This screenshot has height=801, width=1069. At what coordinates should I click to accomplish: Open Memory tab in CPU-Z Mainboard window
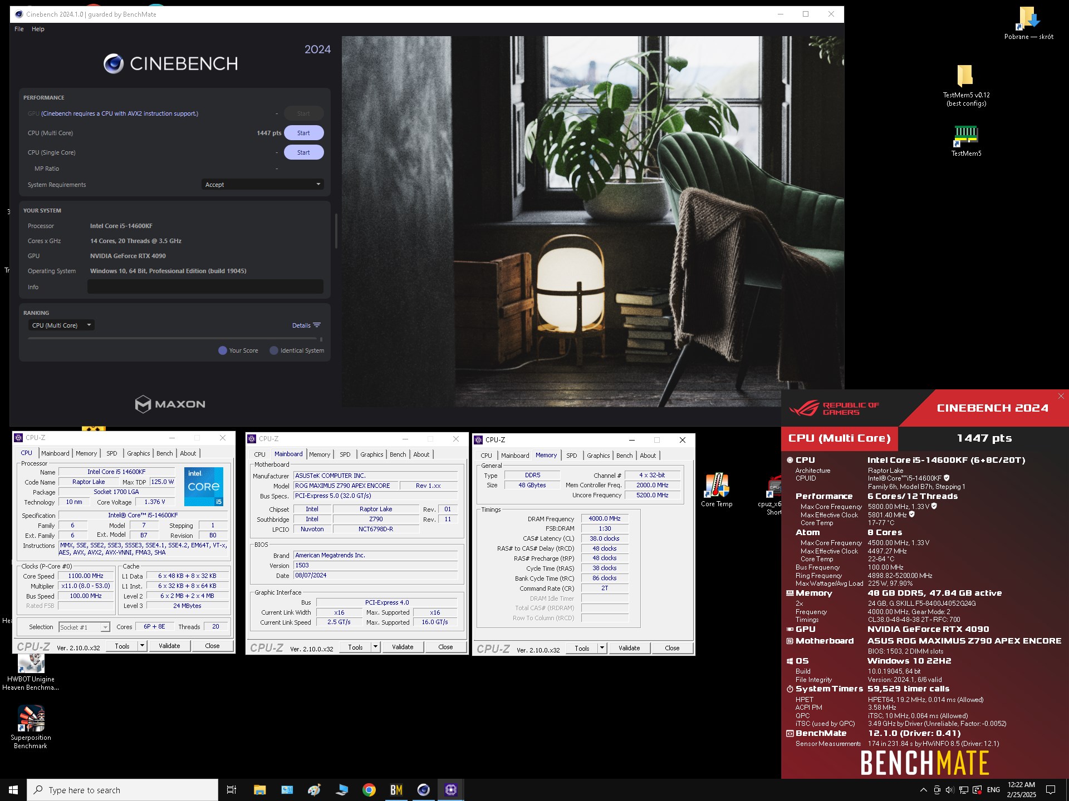320,454
